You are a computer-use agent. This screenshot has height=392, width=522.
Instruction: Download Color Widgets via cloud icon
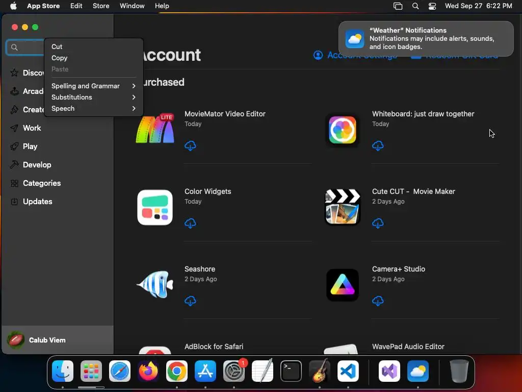pos(190,224)
